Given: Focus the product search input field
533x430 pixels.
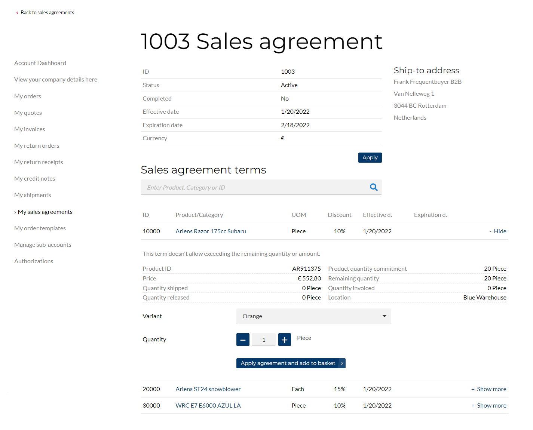Looking at the screenshot, I should pyautogui.click(x=254, y=187).
